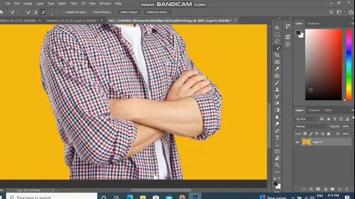Create a new fill or adjustment layer
The height and width of the screenshot is (199, 355).
tap(326, 189)
